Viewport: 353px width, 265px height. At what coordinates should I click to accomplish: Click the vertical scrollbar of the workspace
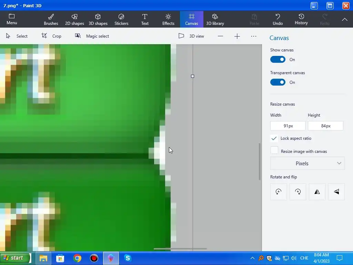pos(260,161)
